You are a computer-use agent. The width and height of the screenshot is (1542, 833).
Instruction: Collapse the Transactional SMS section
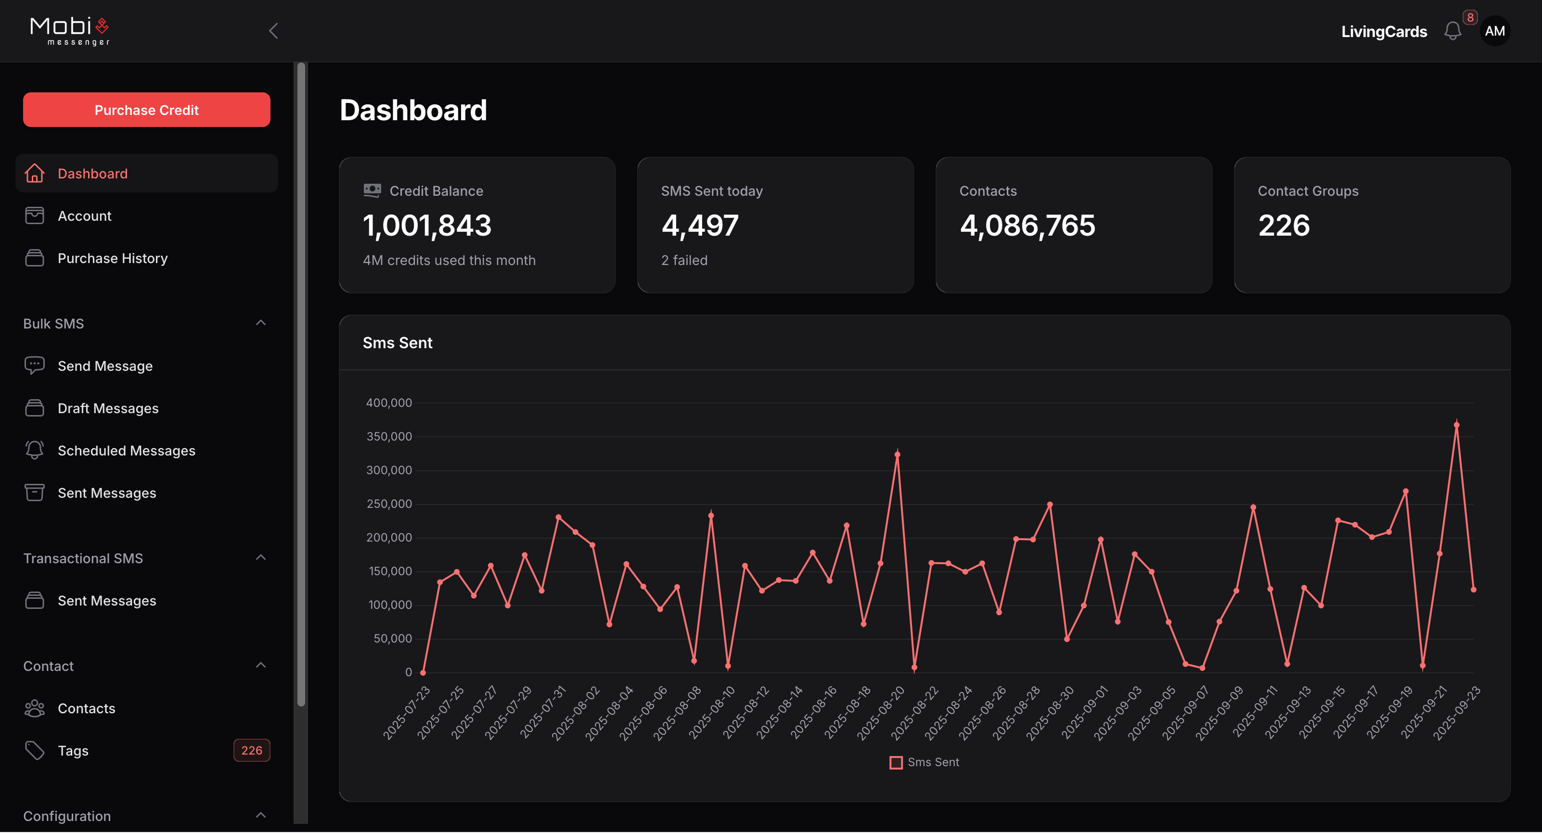tap(260, 557)
